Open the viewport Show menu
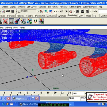Viewport: 107px width, 107px height. point(16,28)
